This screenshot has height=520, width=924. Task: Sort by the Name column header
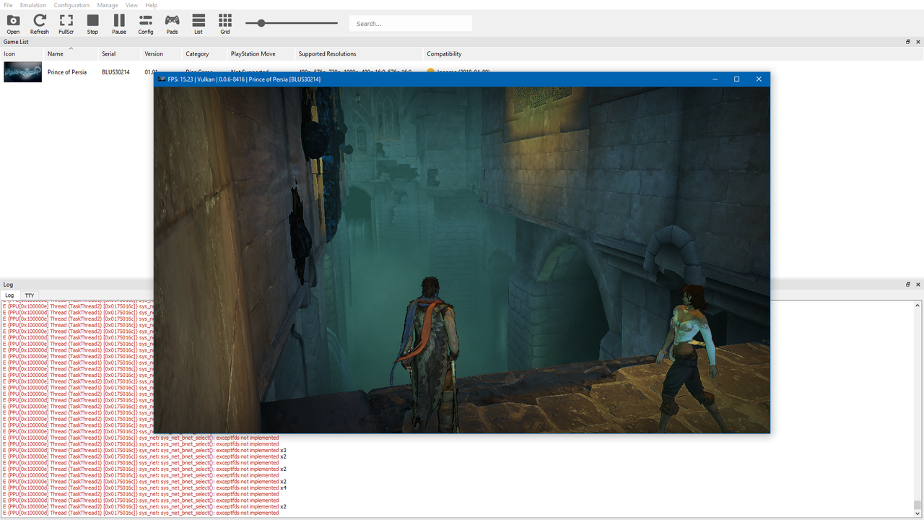(71, 54)
